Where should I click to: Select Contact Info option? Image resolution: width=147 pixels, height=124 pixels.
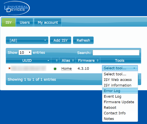pos(120,113)
